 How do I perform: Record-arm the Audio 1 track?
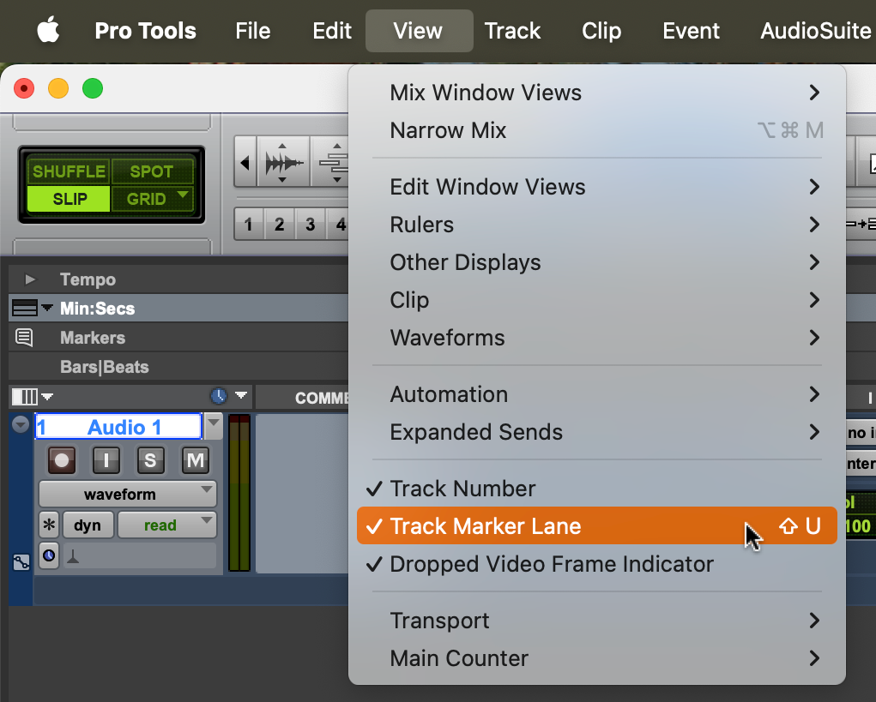[x=60, y=460]
